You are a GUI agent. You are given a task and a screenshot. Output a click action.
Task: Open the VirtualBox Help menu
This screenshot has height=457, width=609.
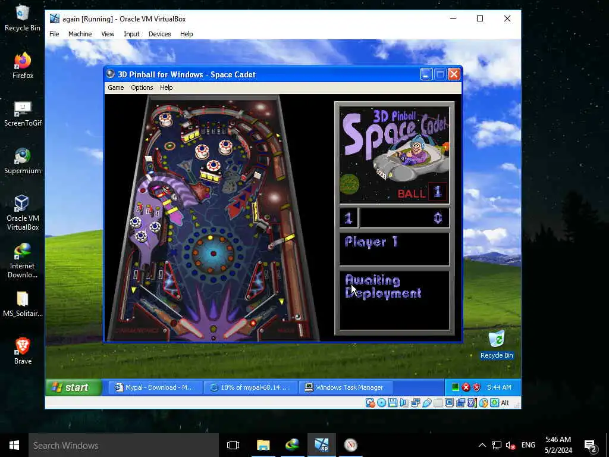click(x=186, y=34)
